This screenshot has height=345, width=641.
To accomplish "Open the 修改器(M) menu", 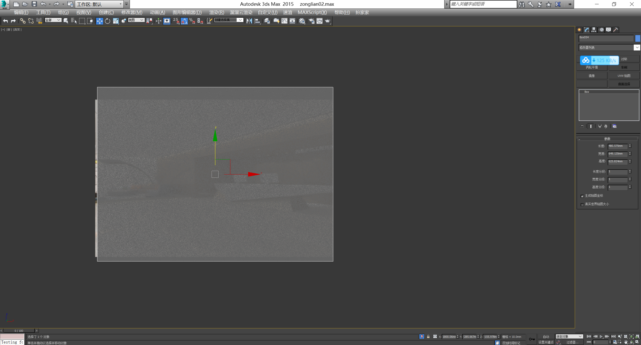I will [132, 12].
